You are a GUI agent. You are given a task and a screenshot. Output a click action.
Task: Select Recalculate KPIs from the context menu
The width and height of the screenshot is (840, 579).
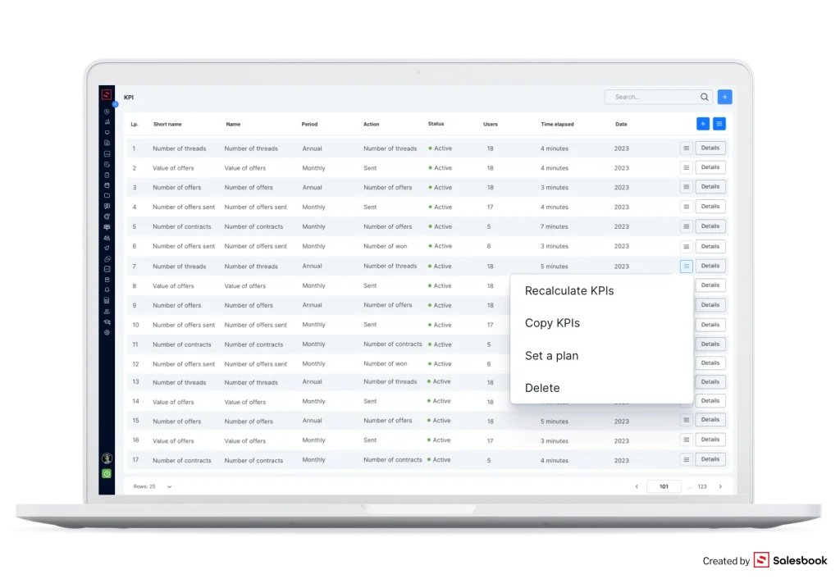569,291
